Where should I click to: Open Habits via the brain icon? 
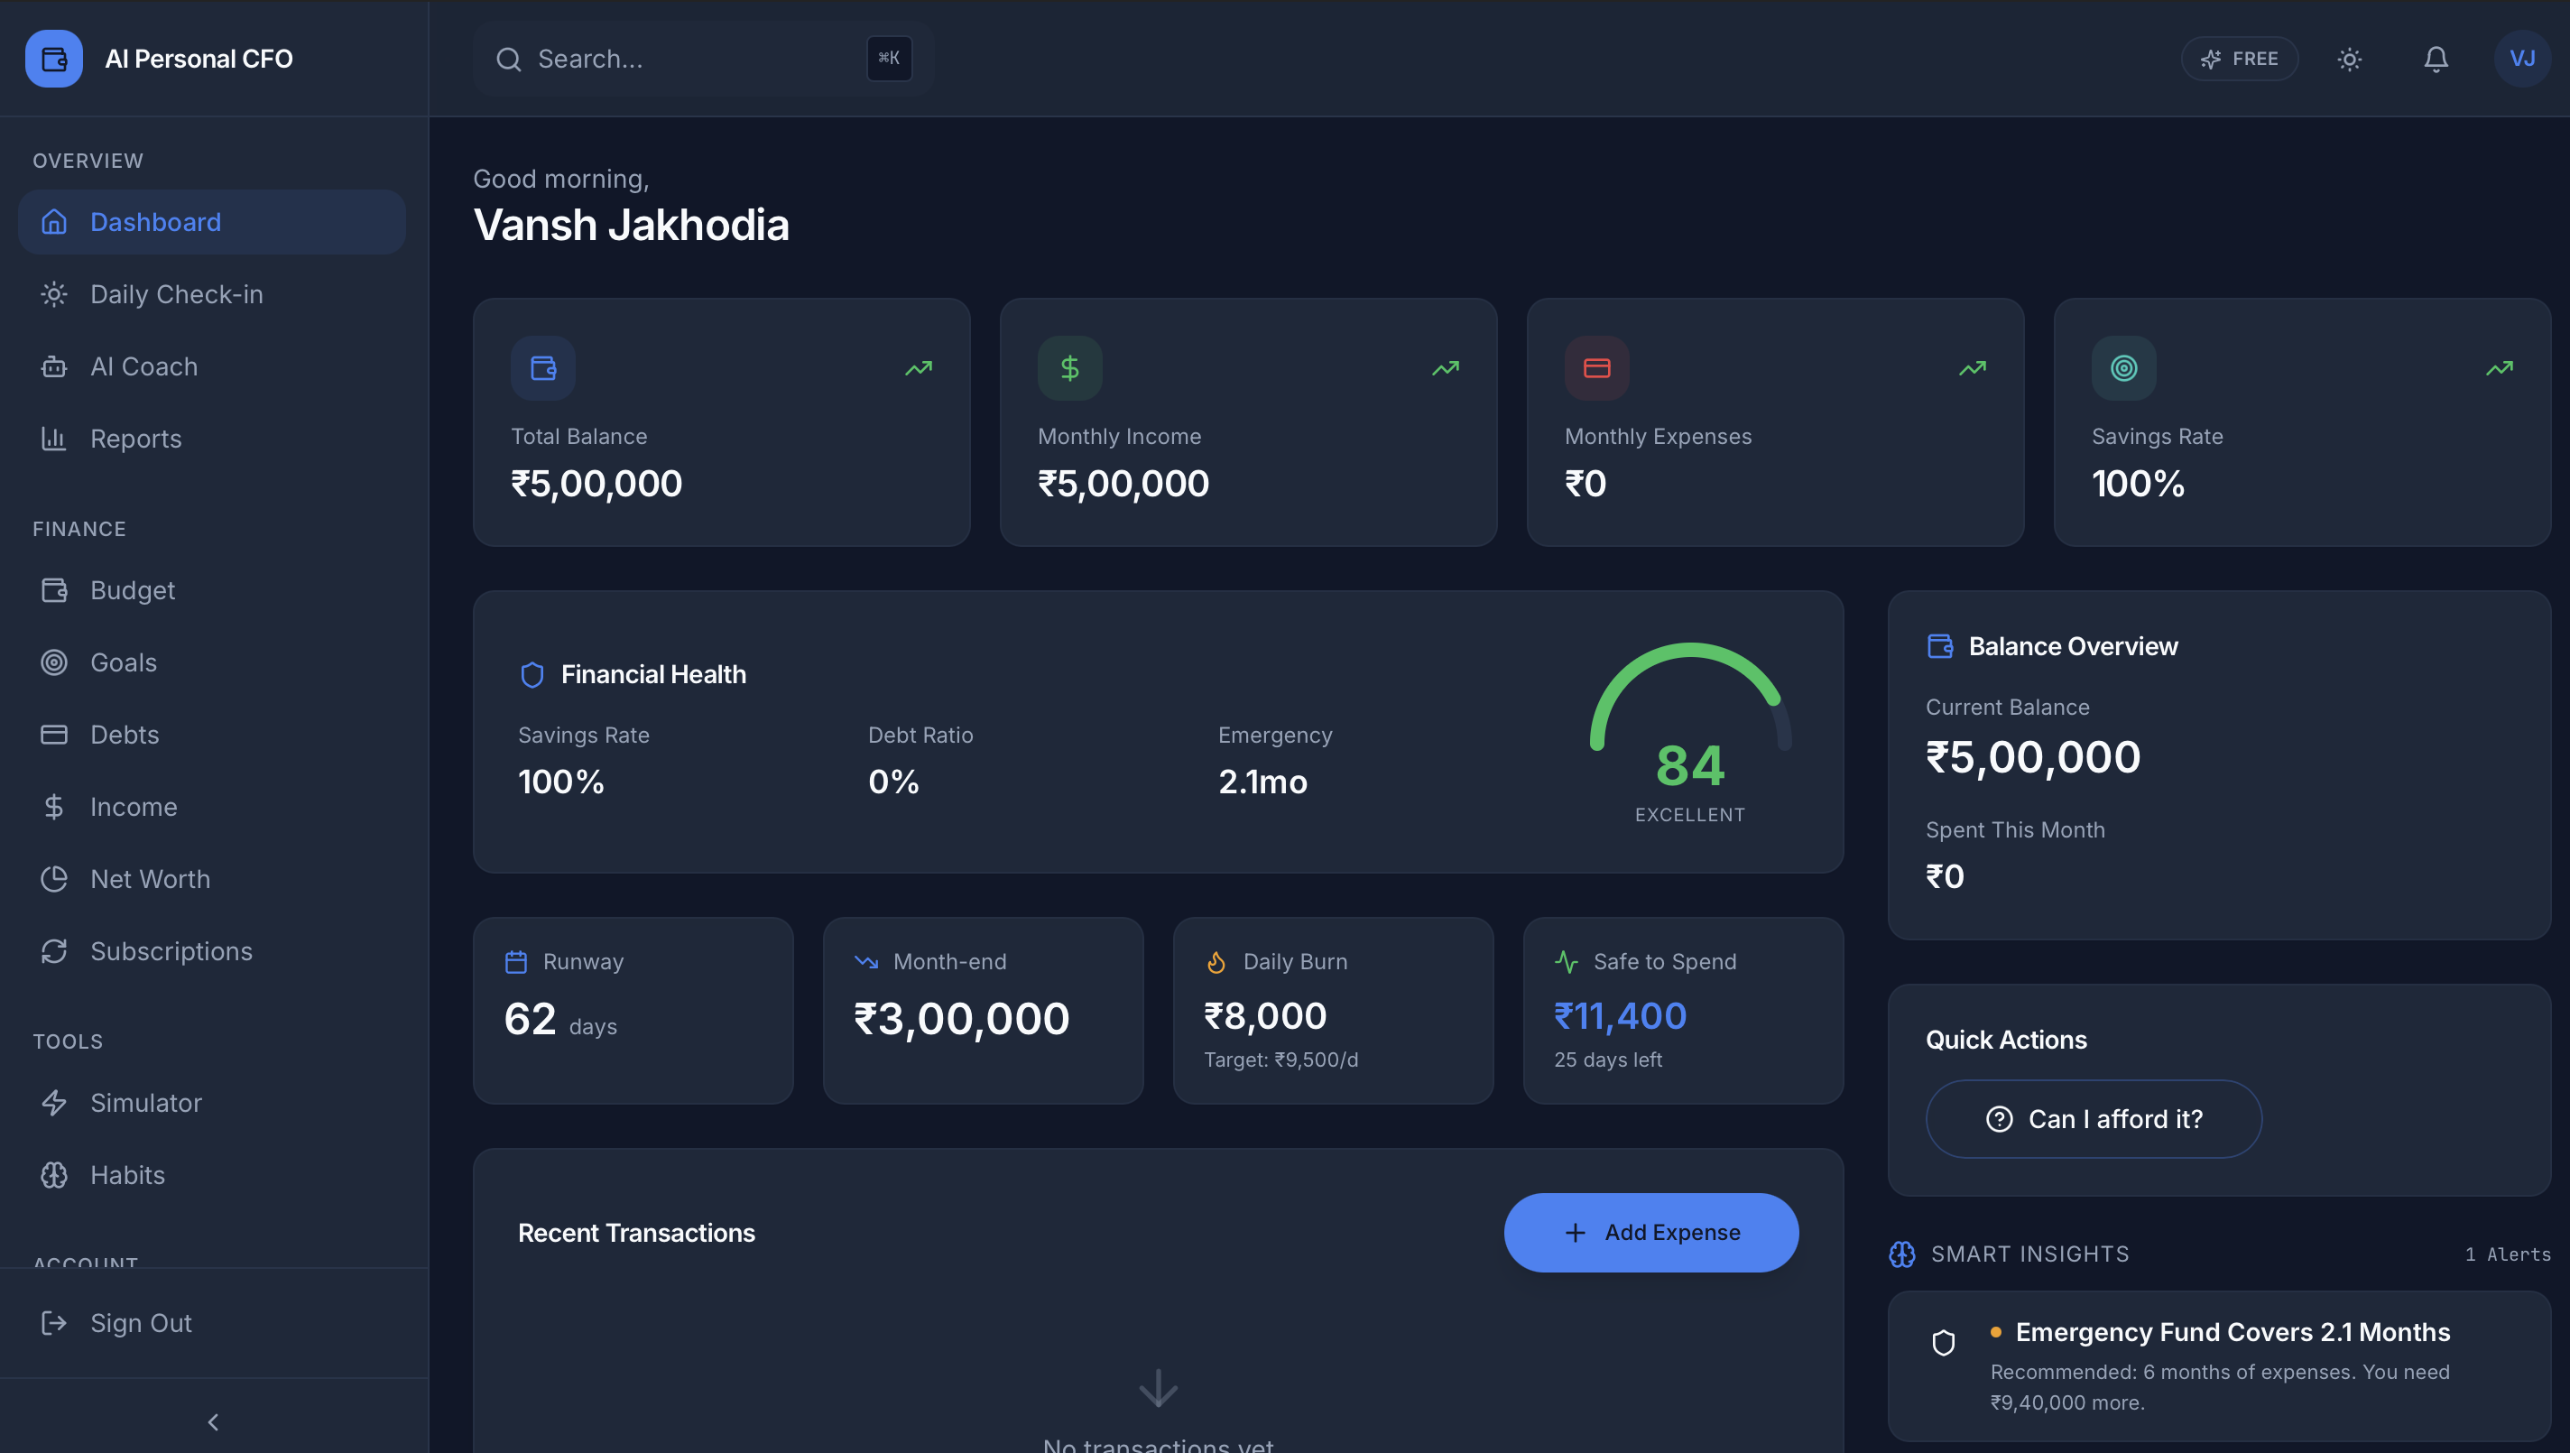point(54,1174)
